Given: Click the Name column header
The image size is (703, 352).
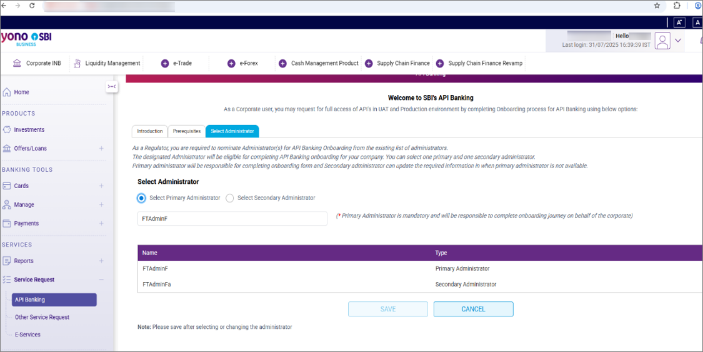Looking at the screenshot, I should [150, 253].
